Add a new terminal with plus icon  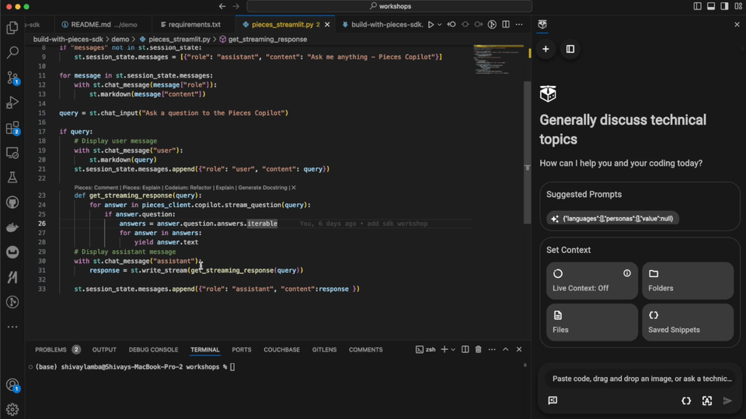tap(444, 350)
